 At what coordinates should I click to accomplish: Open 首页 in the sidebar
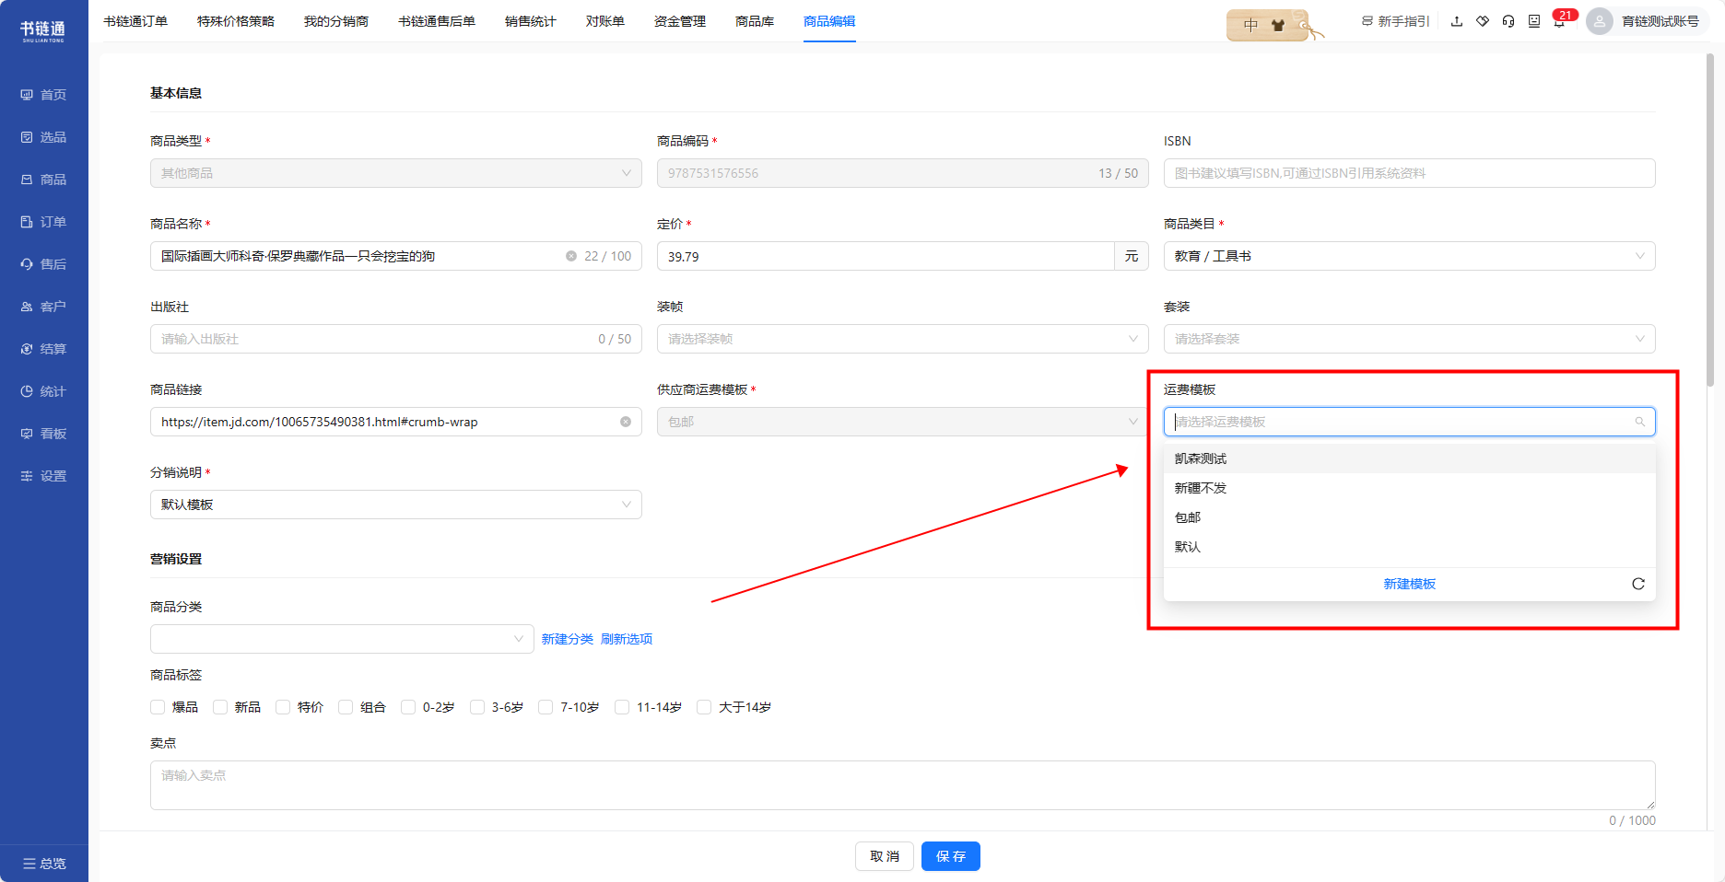[43, 95]
